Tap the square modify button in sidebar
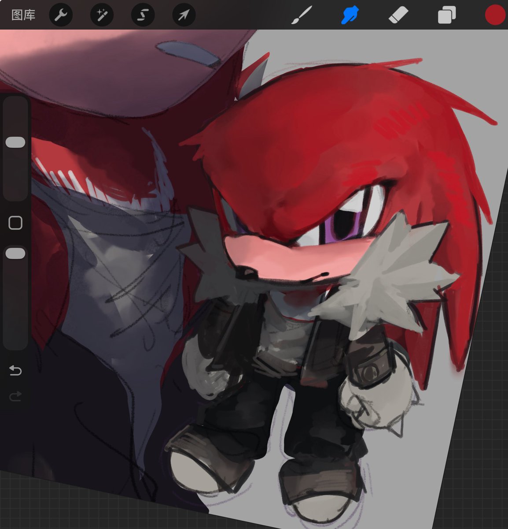Screen dimensions: 508x529 [15, 223]
